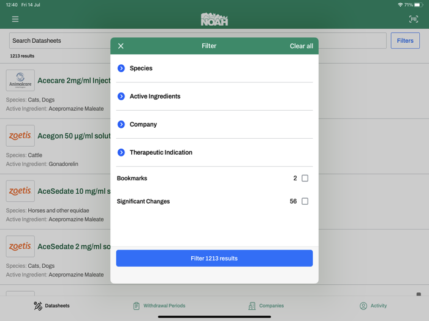The height and width of the screenshot is (321, 429).
Task: Click the NOAH logo
Action: click(214, 20)
